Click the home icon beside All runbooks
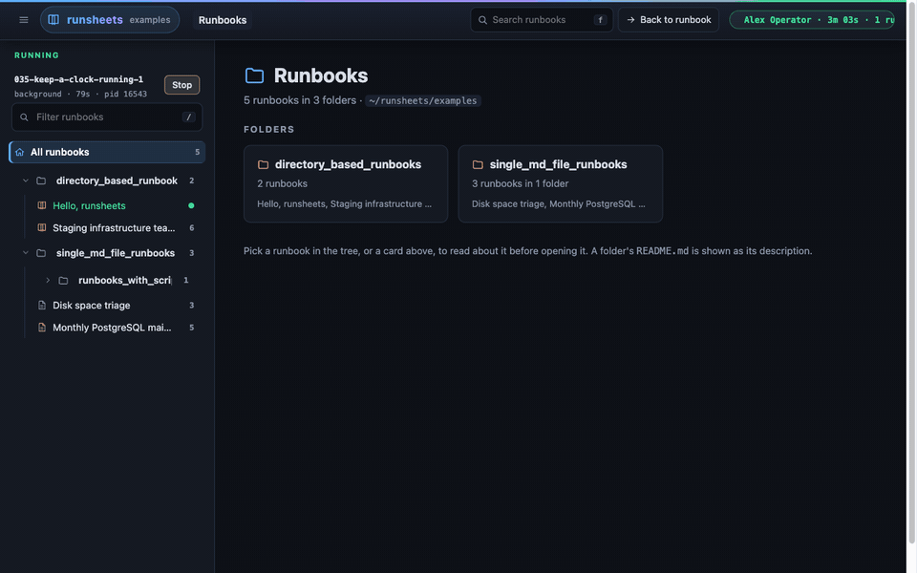 pyautogui.click(x=19, y=152)
